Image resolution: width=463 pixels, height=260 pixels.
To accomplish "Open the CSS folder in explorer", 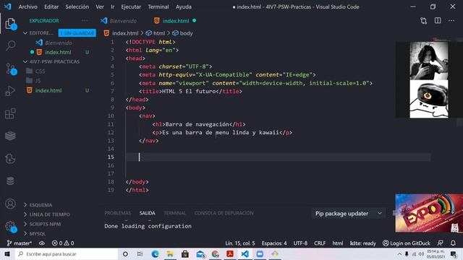I will click(x=40, y=71).
